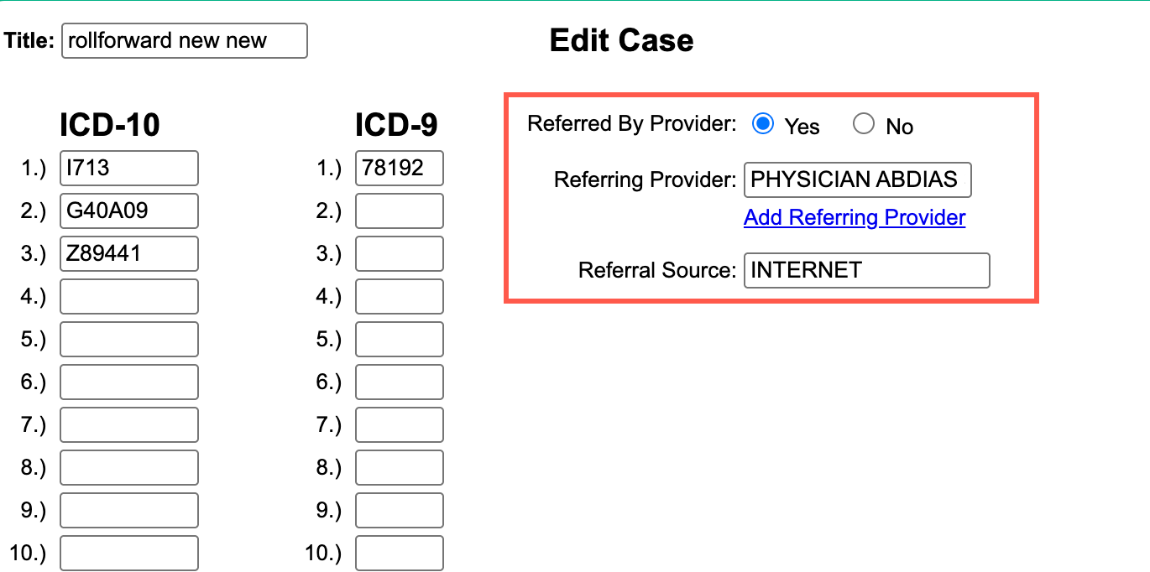Click ICD-9 field one containing 78192

400,168
